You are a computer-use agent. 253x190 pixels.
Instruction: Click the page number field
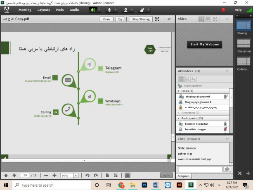(x=25, y=175)
